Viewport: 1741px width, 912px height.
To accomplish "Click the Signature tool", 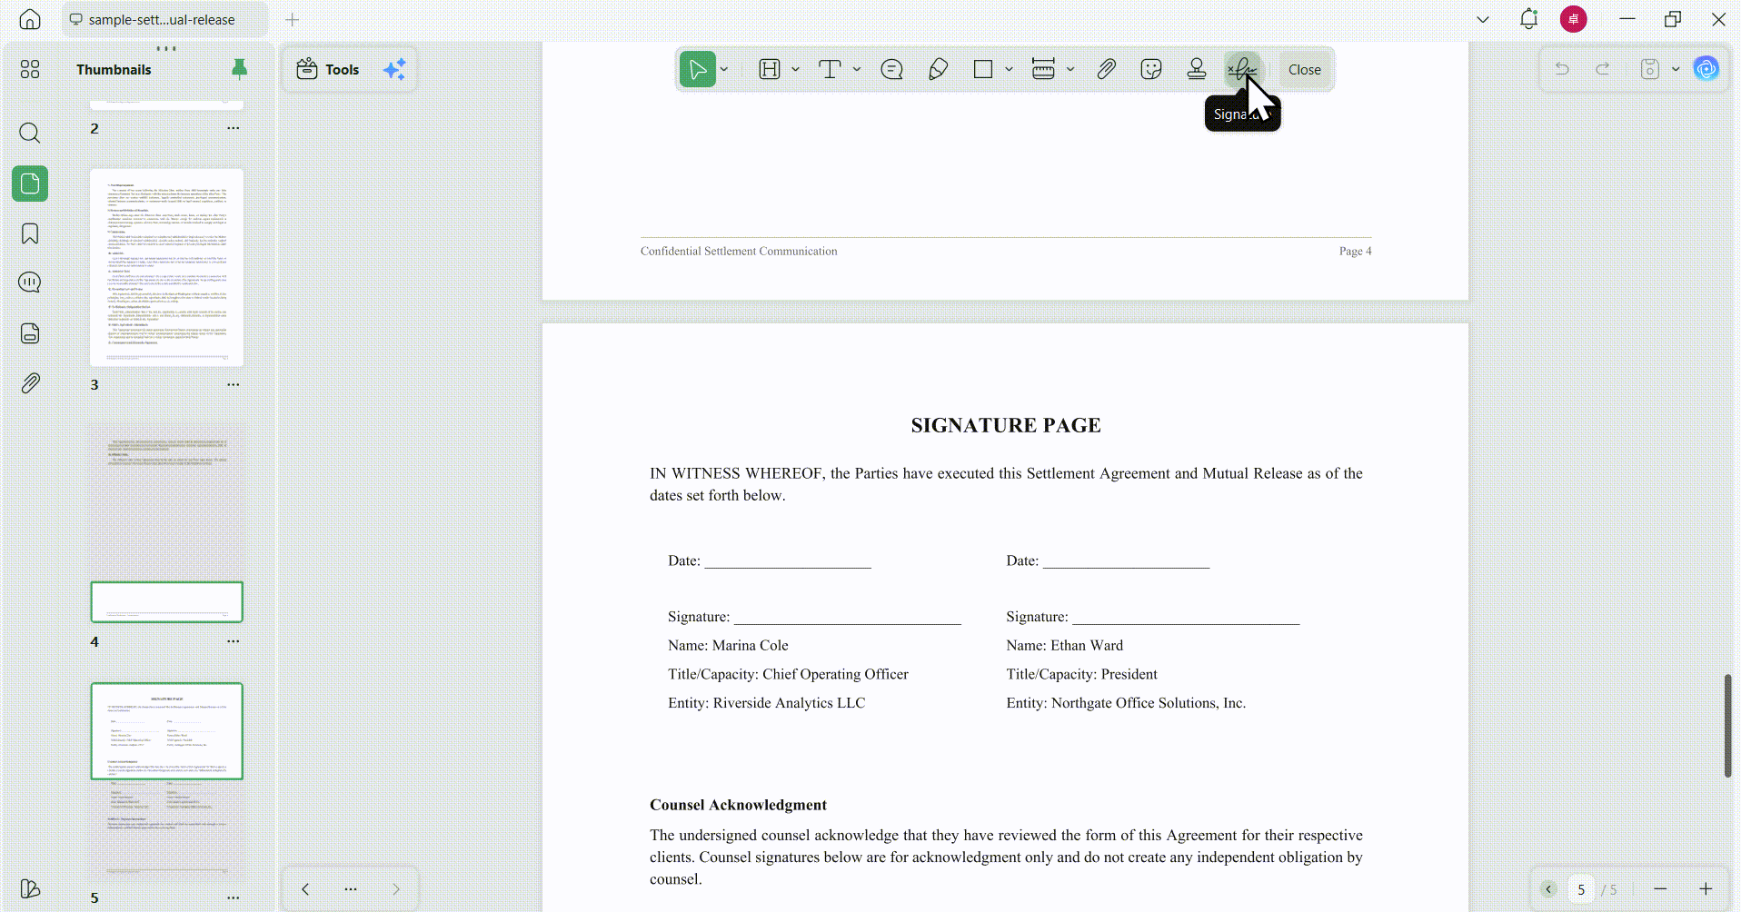I will pyautogui.click(x=1242, y=69).
